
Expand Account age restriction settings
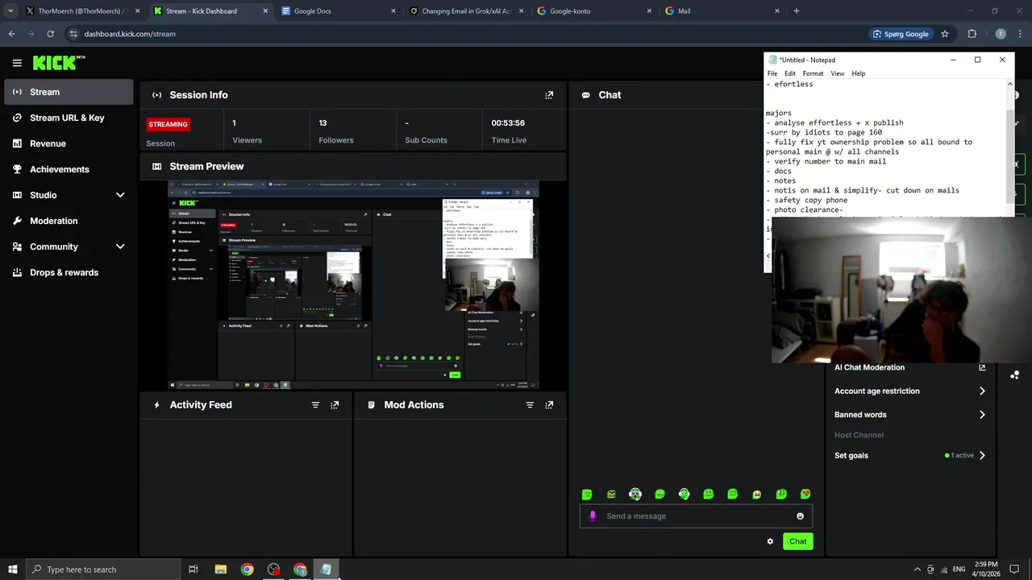(982, 391)
